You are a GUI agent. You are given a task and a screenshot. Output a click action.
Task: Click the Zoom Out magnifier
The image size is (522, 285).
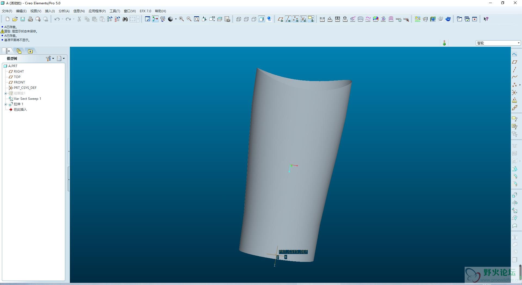189,19
